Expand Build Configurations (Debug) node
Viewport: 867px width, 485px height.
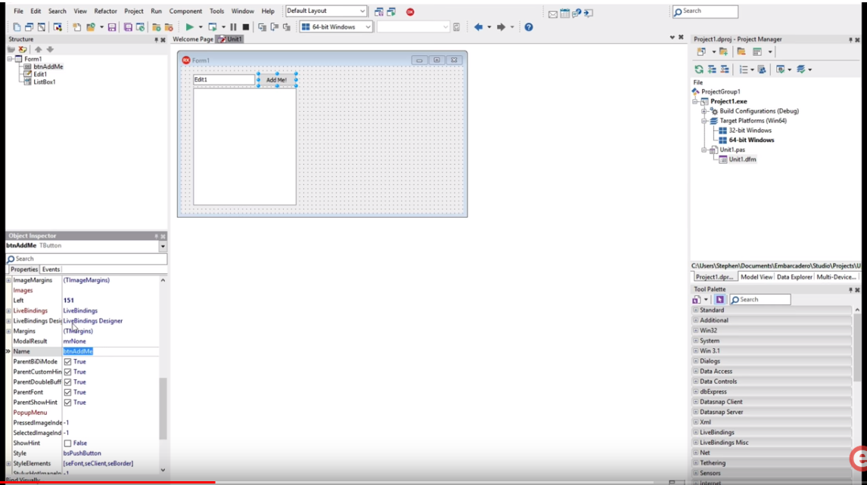click(704, 111)
